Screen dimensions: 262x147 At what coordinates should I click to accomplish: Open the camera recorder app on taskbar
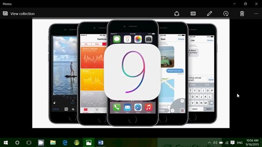(x=41, y=143)
